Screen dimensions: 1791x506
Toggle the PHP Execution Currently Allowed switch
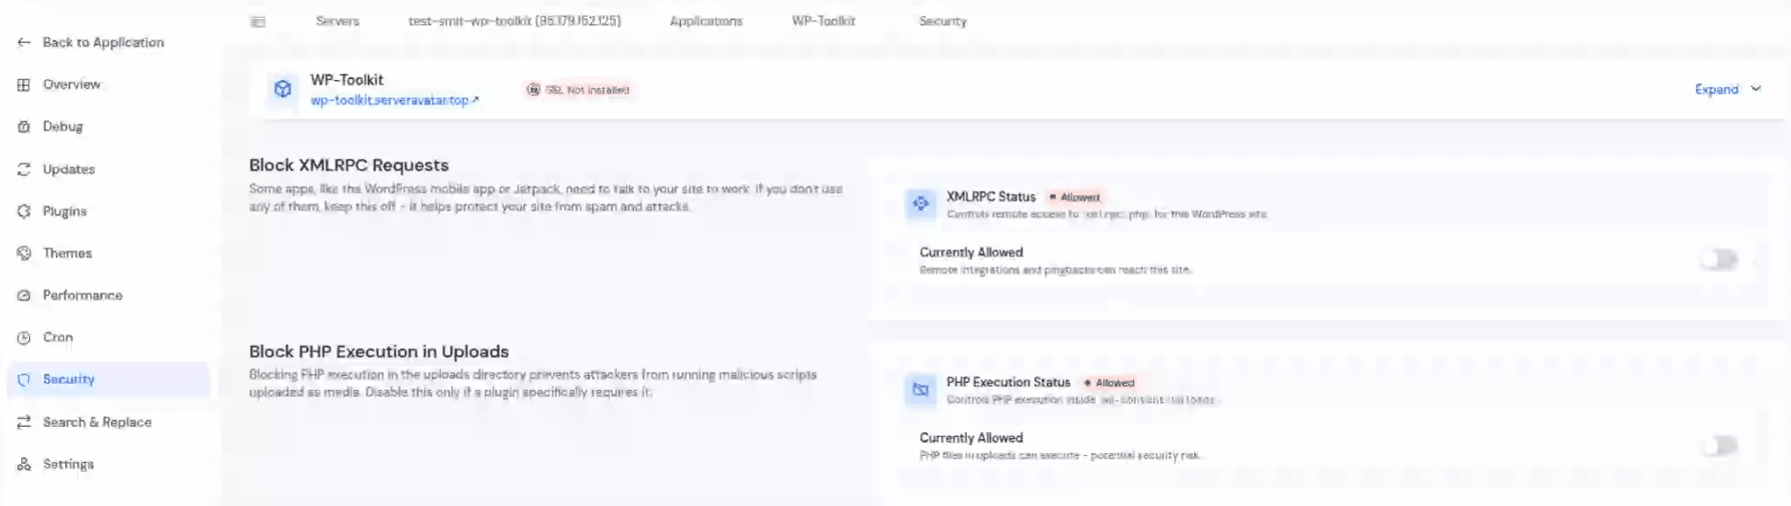[x=1719, y=445]
